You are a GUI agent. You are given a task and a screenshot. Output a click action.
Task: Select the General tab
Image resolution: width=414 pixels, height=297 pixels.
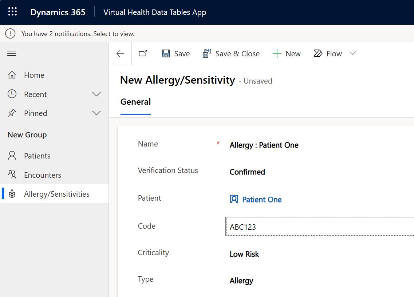coord(135,102)
